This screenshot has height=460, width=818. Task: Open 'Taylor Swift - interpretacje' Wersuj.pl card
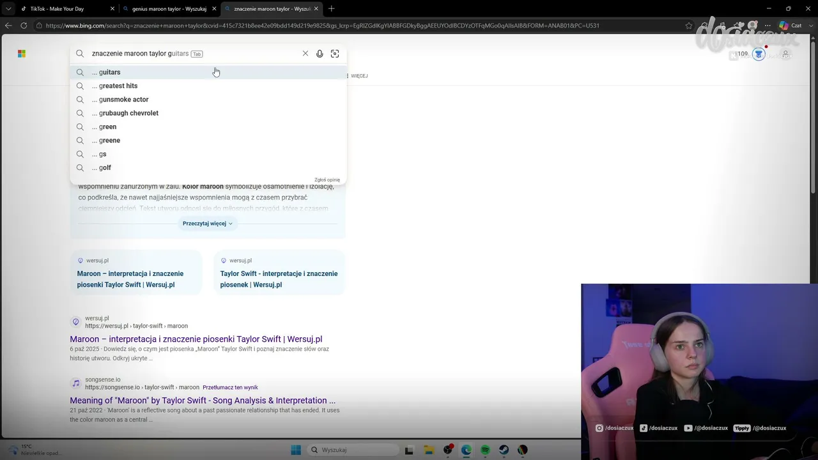pos(279,273)
